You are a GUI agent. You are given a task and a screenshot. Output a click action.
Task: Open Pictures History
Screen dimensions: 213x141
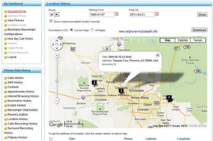18,138
